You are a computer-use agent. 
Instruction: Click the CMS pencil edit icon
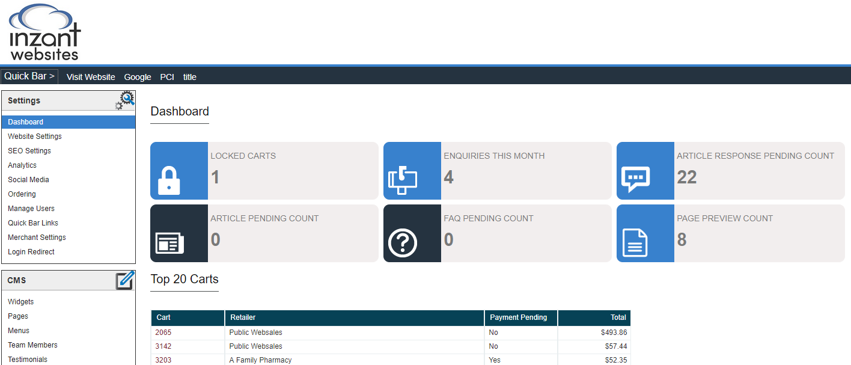tap(124, 280)
